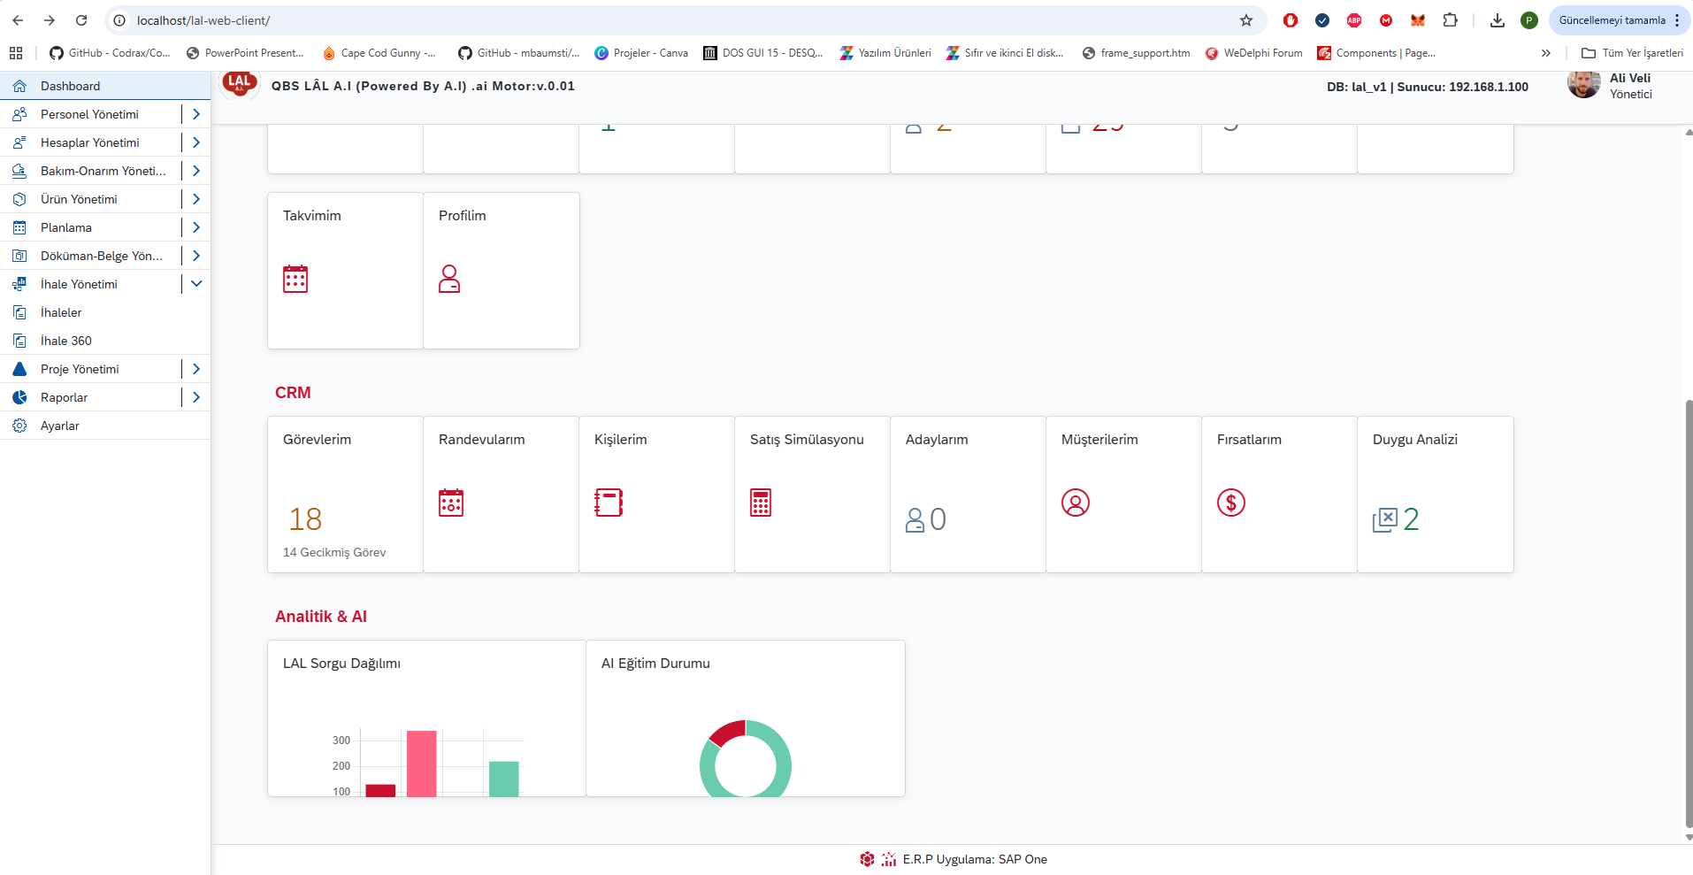1693x875 pixels.
Task: Open Satış Simülasyonu calculator icon
Action: [761, 503]
